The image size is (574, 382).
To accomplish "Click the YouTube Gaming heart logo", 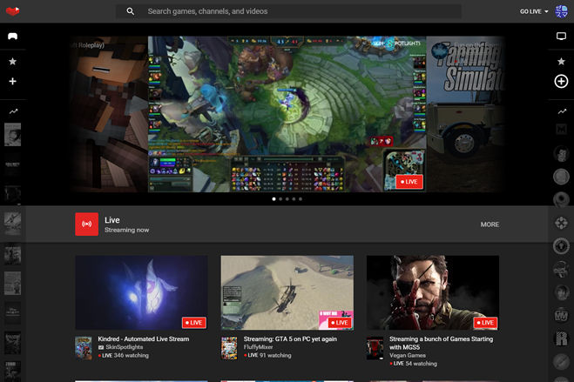I will point(13,11).
